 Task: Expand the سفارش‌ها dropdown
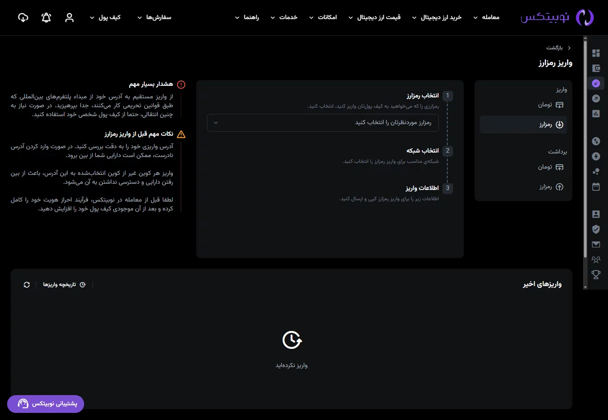[154, 17]
